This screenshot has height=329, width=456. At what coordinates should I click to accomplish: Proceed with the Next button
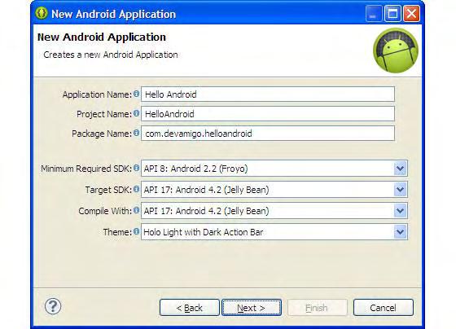click(x=252, y=308)
